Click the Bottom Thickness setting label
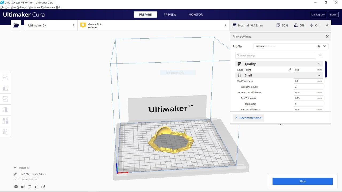Viewport: 342px width, 192px height. (x=250, y=110)
